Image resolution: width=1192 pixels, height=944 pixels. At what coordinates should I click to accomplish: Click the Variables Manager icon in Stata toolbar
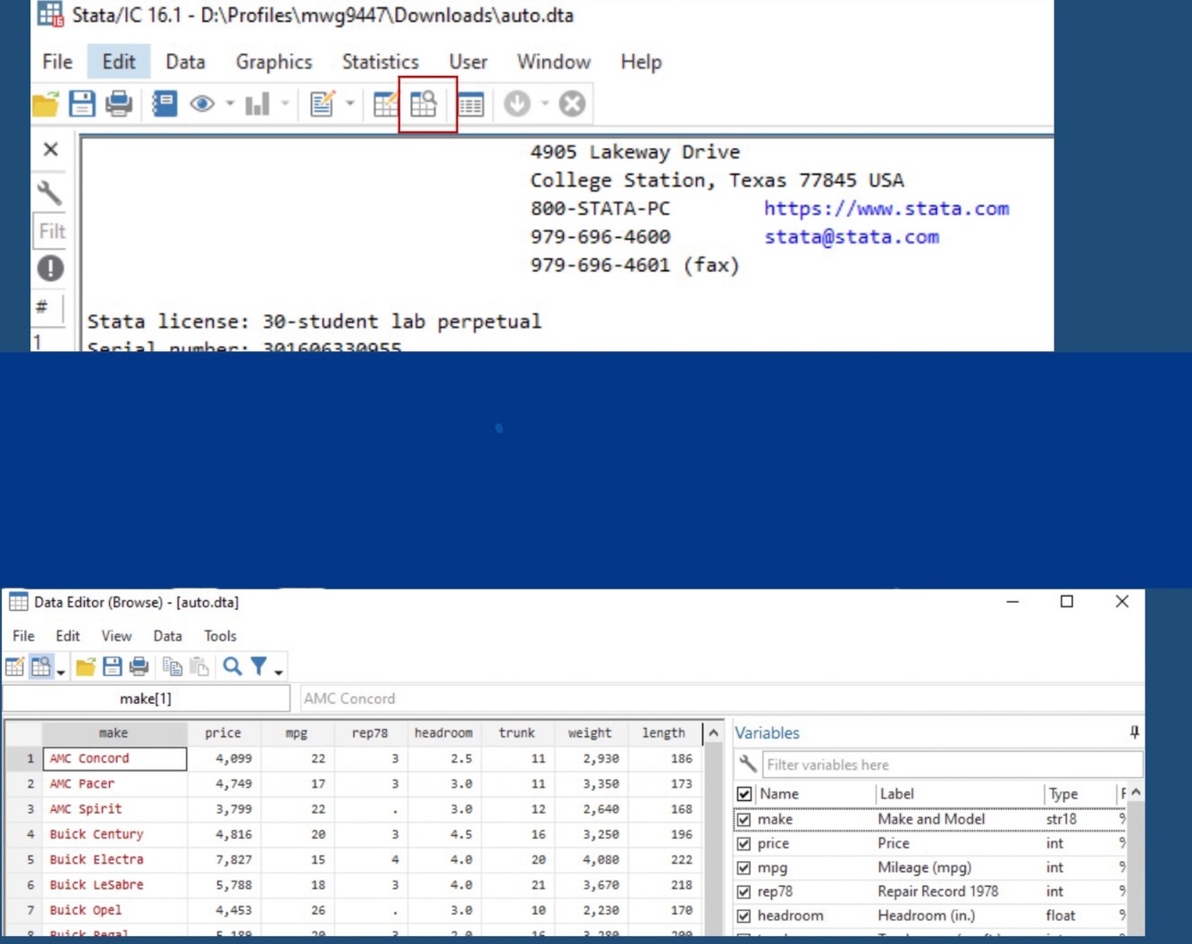click(x=471, y=104)
